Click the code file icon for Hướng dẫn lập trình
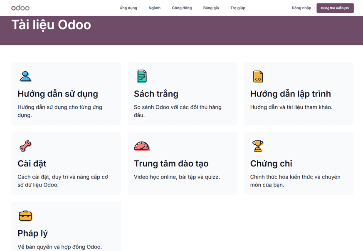This screenshot has width=363, height=251. click(x=258, y=76)
